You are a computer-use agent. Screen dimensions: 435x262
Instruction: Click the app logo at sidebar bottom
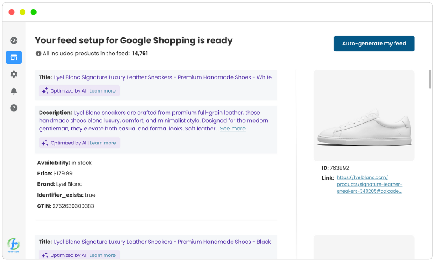(14, 245)
